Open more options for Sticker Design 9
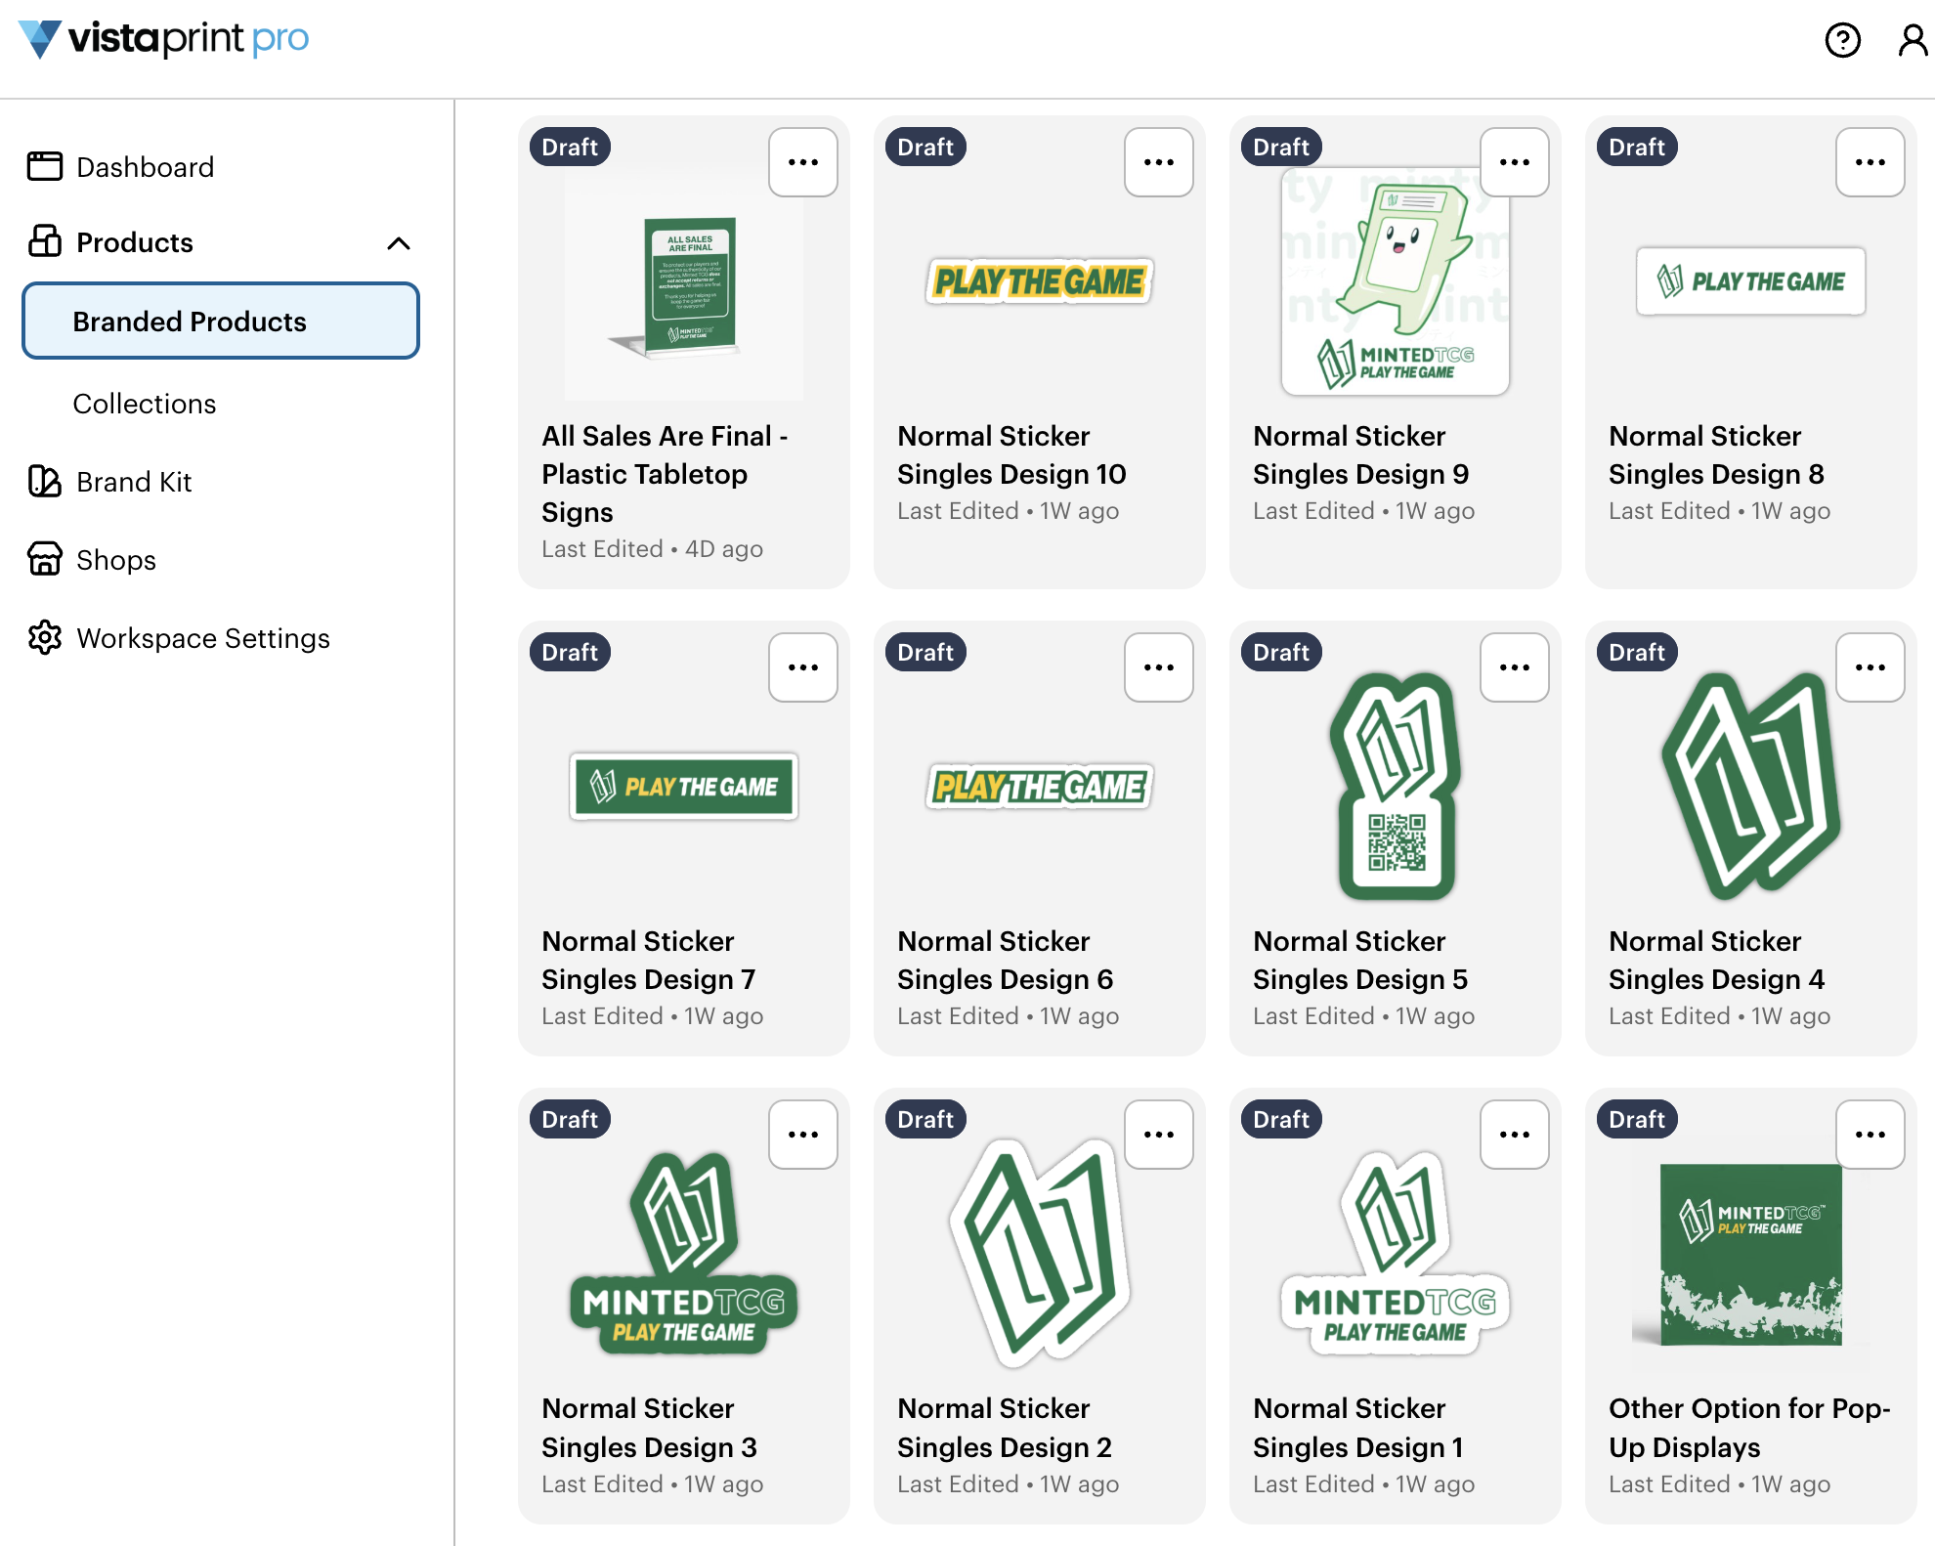 [x=1515, y=162]
